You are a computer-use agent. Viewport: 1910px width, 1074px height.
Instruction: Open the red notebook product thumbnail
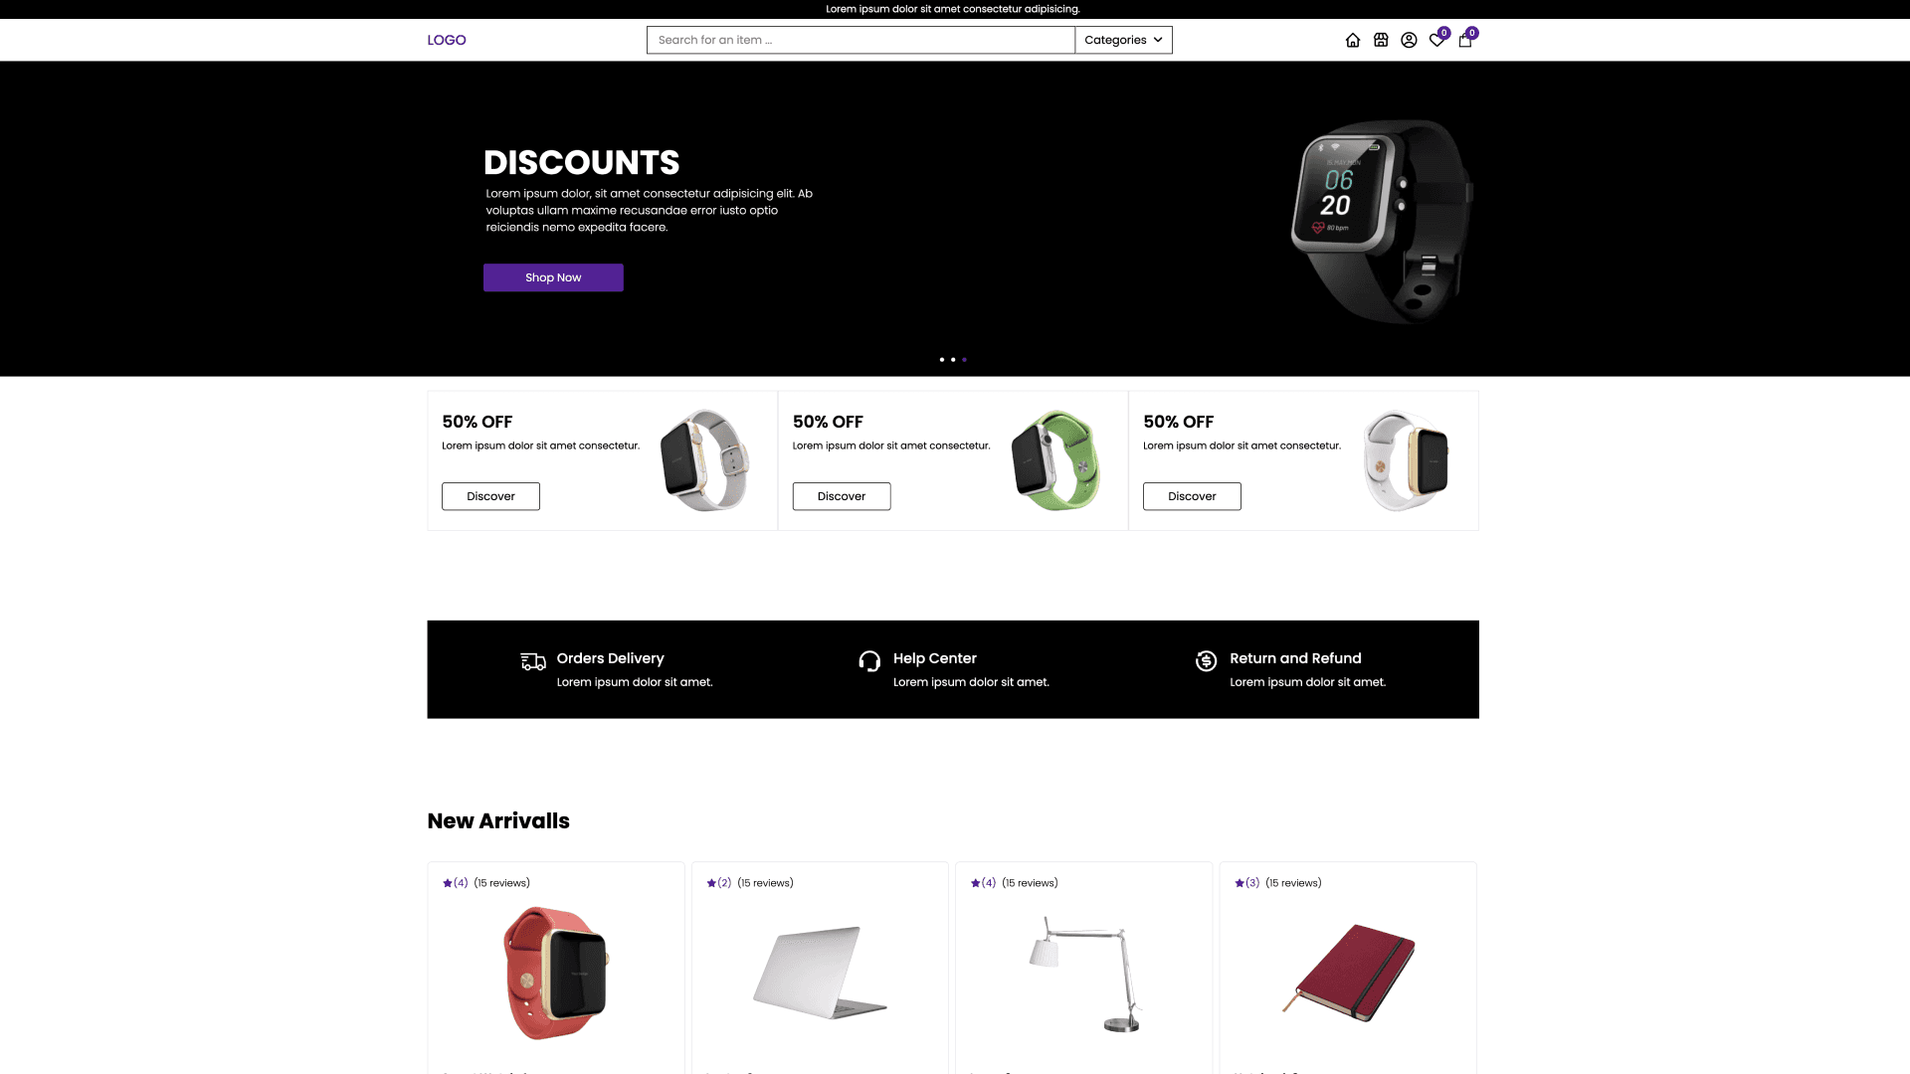coord(1348,974)
